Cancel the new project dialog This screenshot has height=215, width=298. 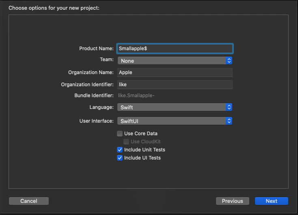click(29, 201)
